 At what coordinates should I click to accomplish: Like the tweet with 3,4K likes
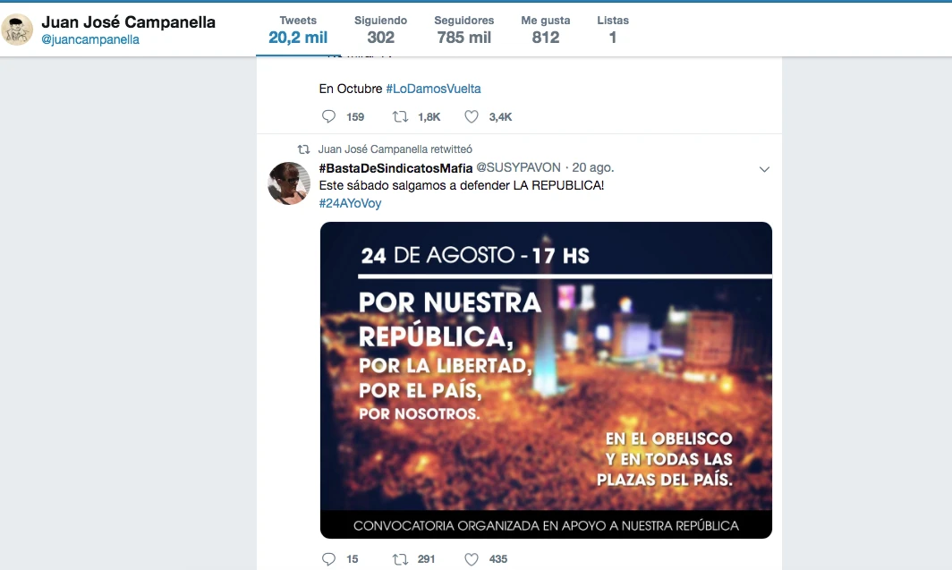(x=472, y=116)
